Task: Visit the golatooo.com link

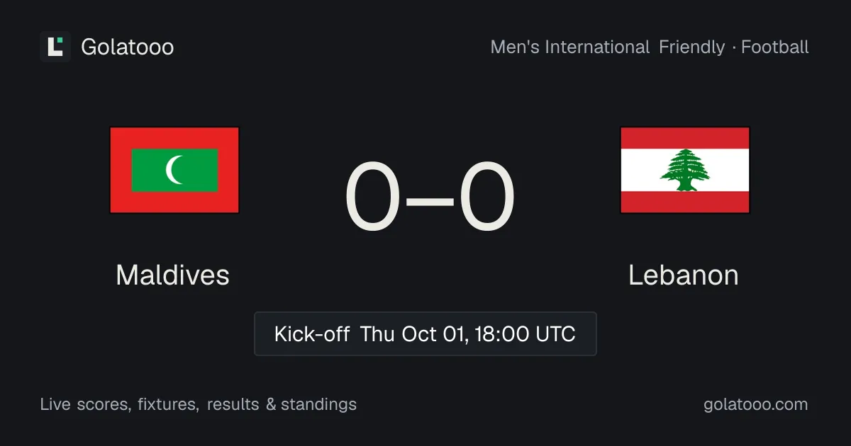Action: [756, 405]
